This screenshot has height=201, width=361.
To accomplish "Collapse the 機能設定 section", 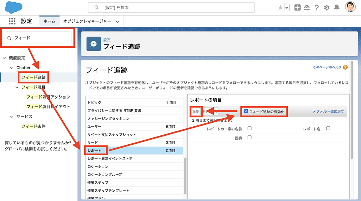I will (x=4, y=58).
